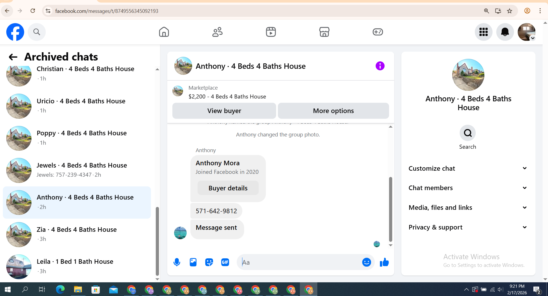
Task: Open the browser zoom indicator icon
Action: point(487,11)
